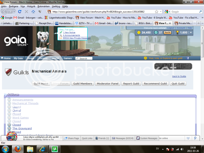Switch keyboard layout via the SV indicator
The height and width of the screenshot is (153, 204).
(x=157, y=149)
